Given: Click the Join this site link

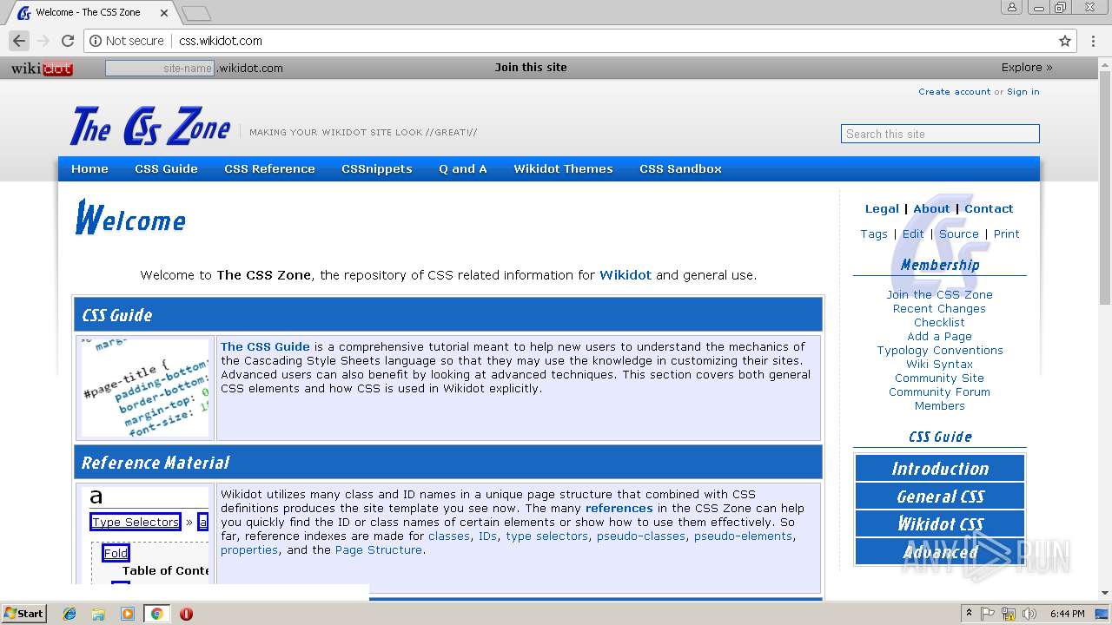Looking at the screenshot, I should point(531,67).
